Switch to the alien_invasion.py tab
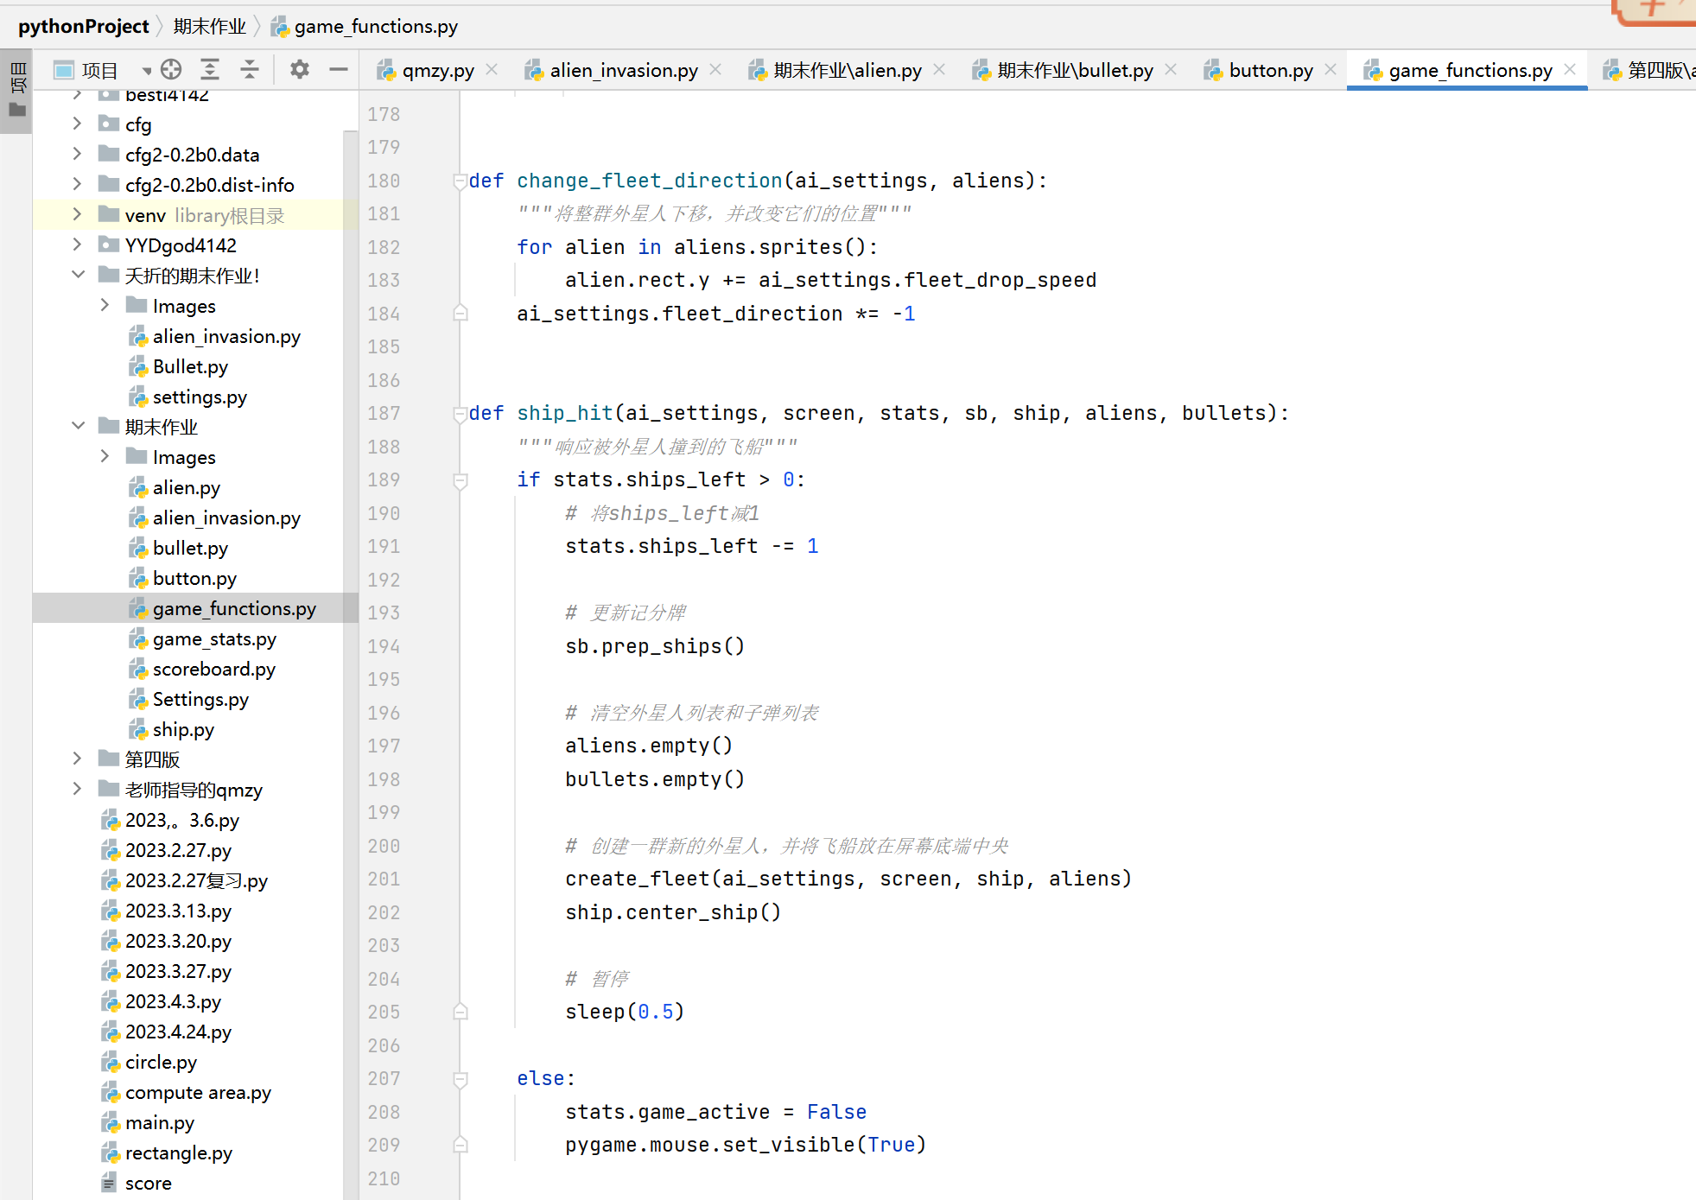 624,70
